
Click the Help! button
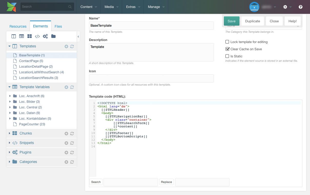[293, 21]
